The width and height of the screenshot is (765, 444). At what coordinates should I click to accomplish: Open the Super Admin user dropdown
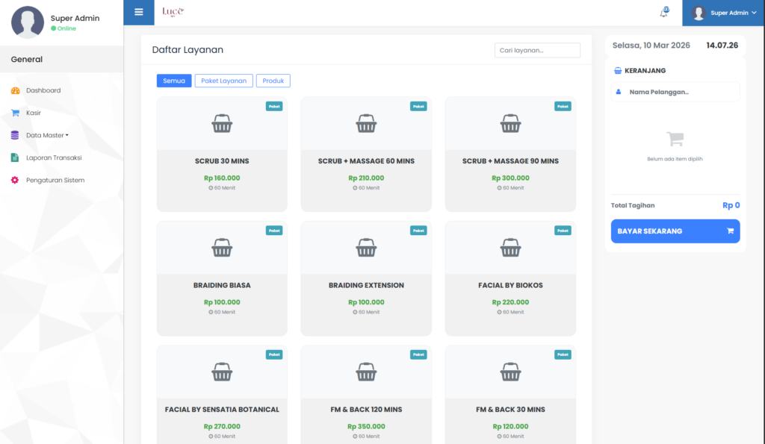pyautogui.click(x=723, y=13)
